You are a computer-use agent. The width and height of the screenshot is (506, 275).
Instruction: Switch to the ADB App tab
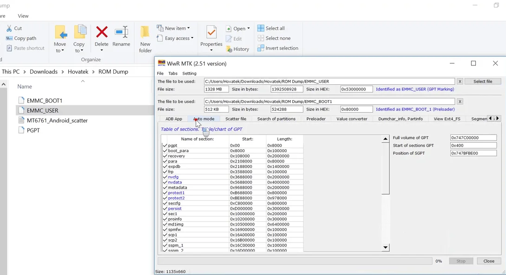(174, 119)
